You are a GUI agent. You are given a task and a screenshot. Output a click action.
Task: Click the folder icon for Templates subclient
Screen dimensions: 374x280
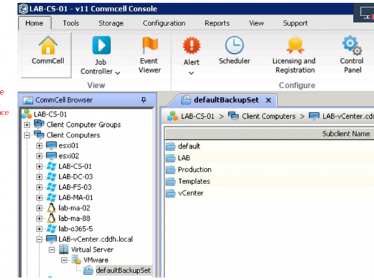tap(171, 182)
